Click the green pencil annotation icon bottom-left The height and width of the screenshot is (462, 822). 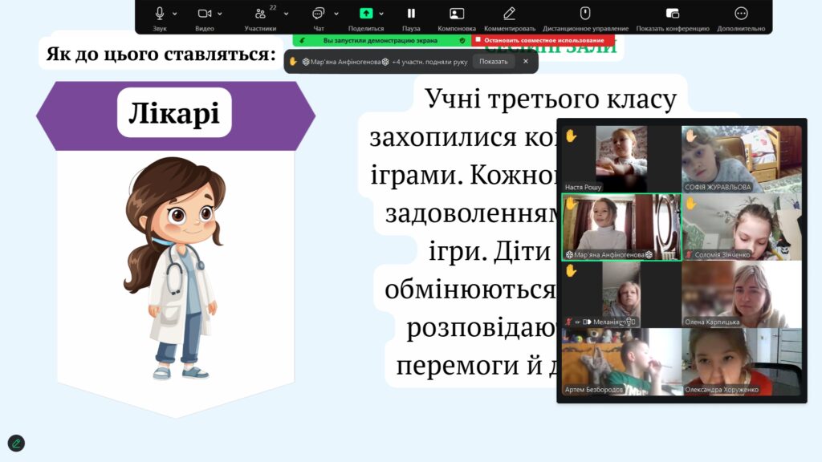[16, 442]
